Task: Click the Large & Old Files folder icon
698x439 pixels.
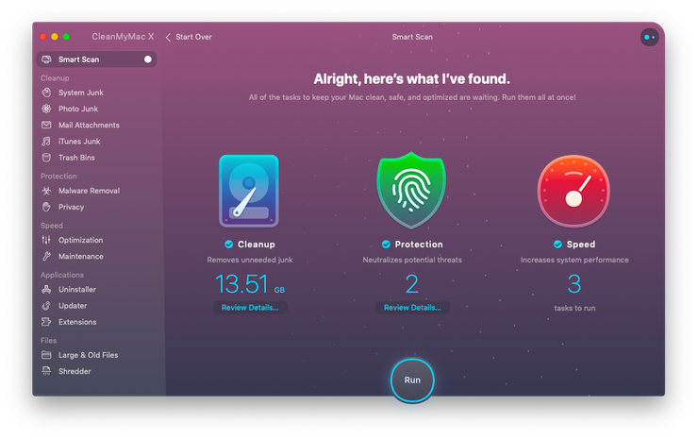Action: point(46,355)
